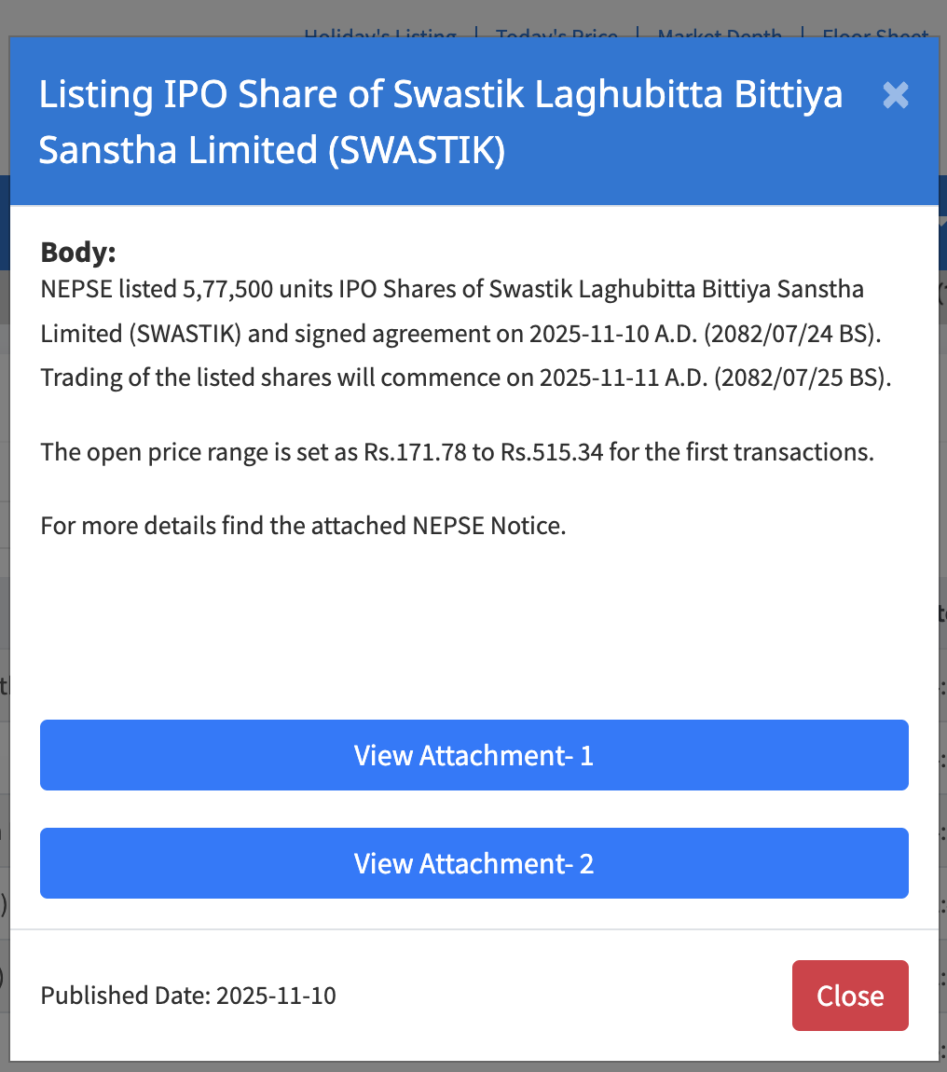Click the Rs.515.34 upper price value
The image size is (947, 1072).
click(x=551, y=452)
